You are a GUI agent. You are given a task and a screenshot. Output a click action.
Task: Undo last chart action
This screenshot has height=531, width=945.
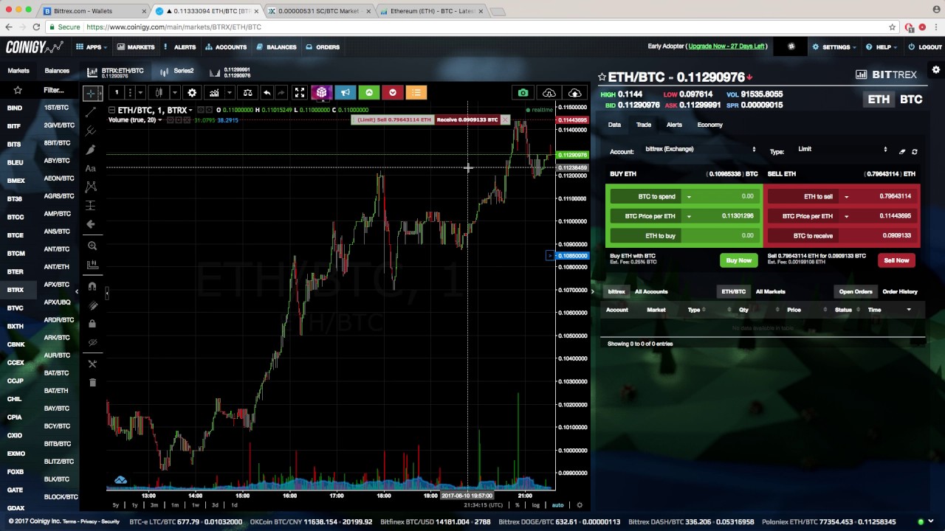[267, 93]
